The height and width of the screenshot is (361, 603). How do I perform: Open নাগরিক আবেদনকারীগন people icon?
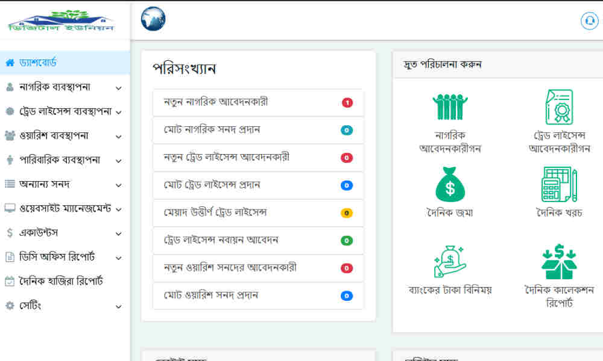click(450, 108)
